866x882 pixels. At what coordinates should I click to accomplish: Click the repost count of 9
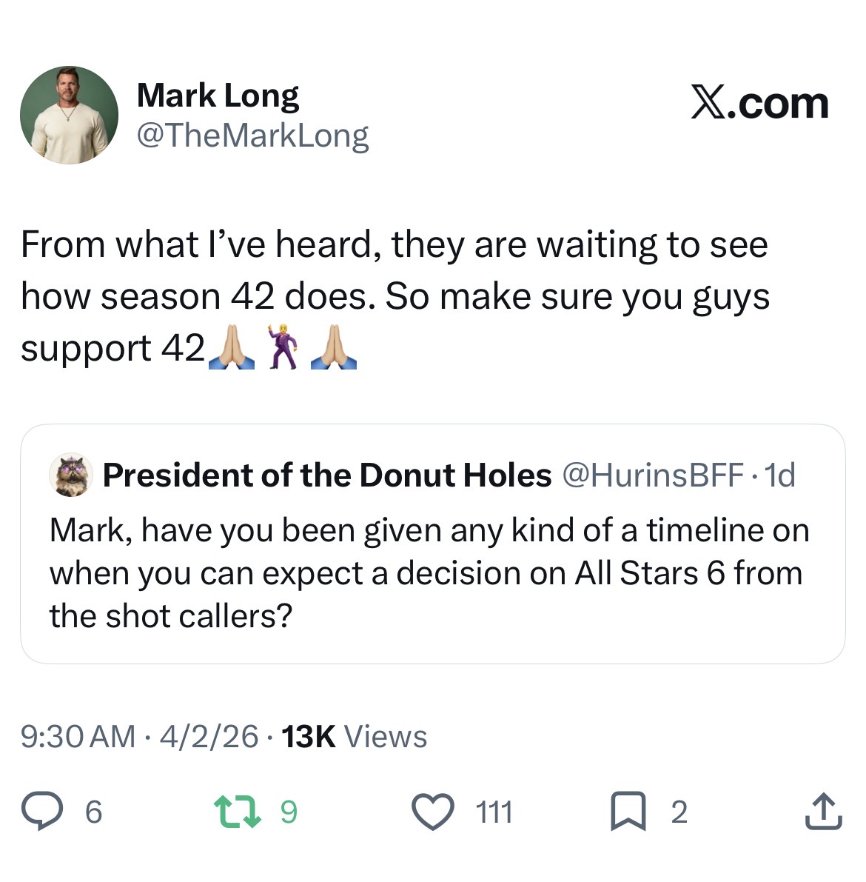pos(289,812)
